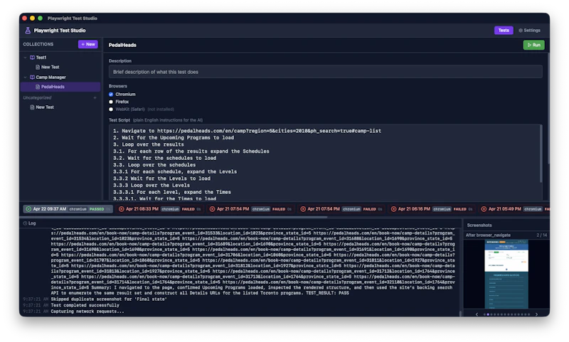The width and height of the screenshot is (569, 342).
Task: Create a new collection with + New
Action: point(87,44)
